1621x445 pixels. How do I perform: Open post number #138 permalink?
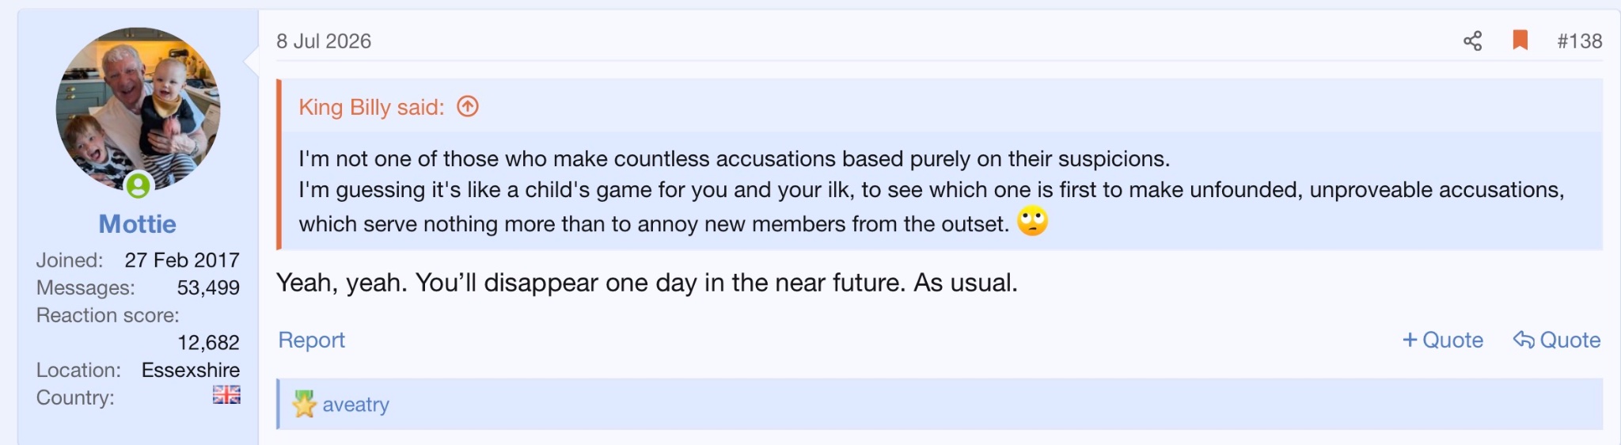[x=1579, y=41]
